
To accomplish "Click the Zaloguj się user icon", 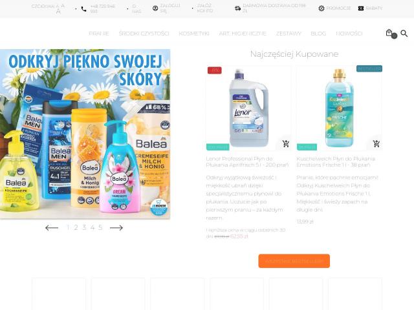I will pos(155,8).
